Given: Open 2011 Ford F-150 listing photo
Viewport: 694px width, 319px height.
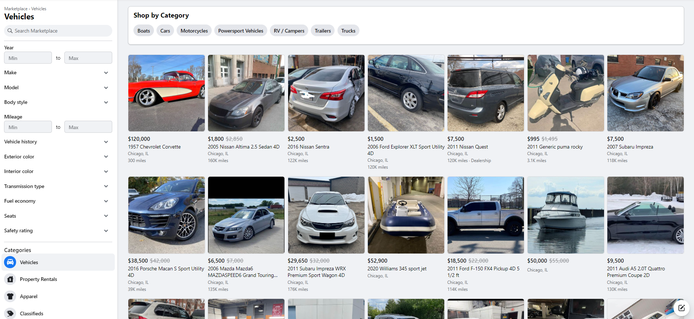Looking at the screenshot, I should pos(486,215).
